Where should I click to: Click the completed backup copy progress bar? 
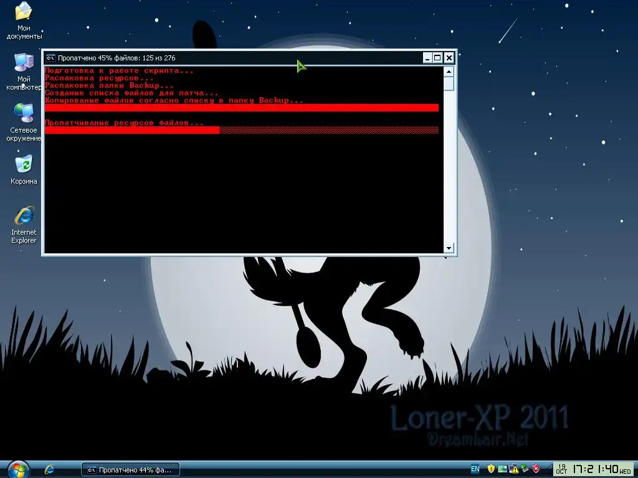242,108
